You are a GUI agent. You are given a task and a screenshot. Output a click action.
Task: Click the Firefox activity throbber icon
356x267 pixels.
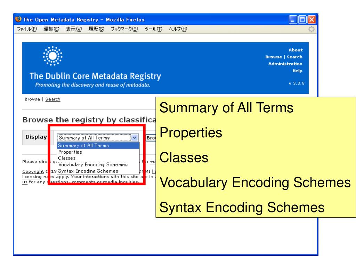tap(311, 29)
